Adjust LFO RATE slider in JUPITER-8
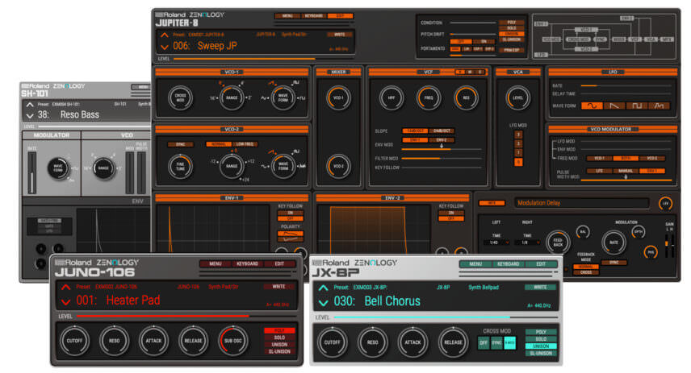 626,85
